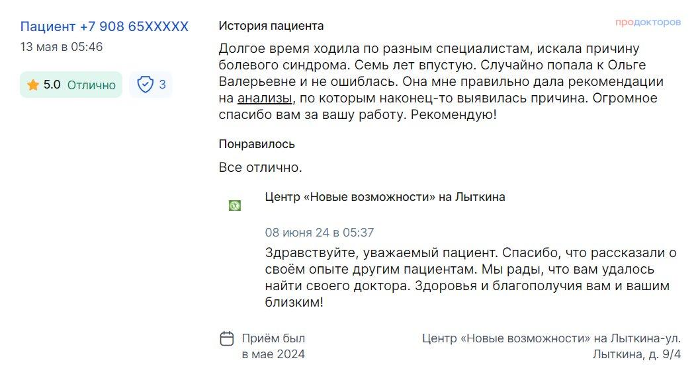Click the продокторов watermark logo
This screenshot has width=696, height=380.
[648, 22]
